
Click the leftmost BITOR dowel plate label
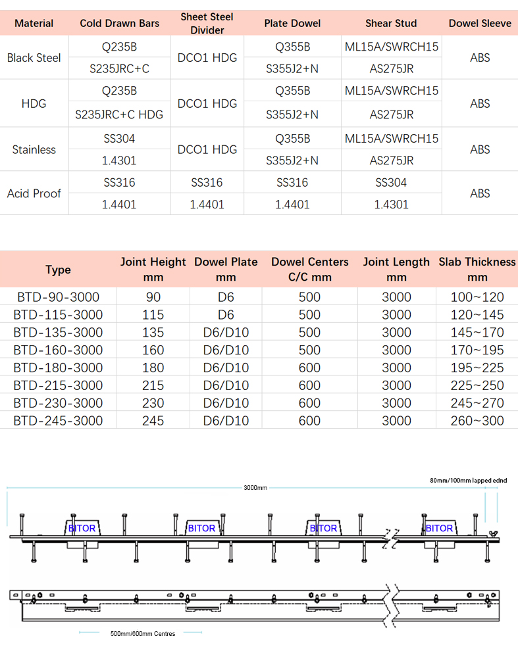pos(82,528)
